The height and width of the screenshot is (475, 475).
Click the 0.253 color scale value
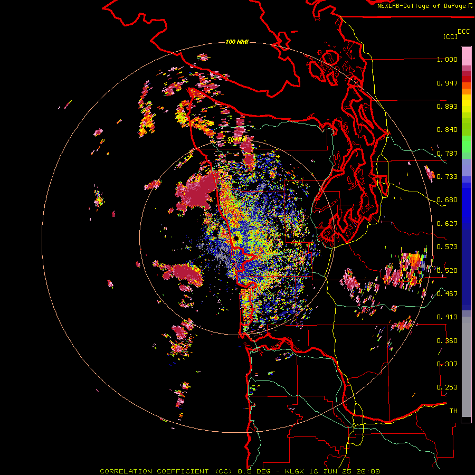[447, 387]
